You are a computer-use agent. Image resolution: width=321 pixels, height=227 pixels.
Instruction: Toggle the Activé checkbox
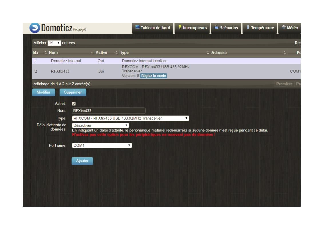coord(74,104)
